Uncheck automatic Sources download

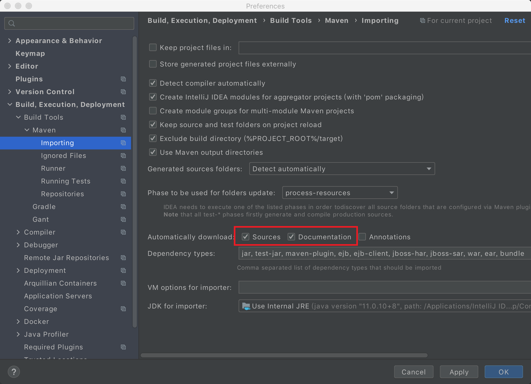pyautogui.click(x=246, y=237)
